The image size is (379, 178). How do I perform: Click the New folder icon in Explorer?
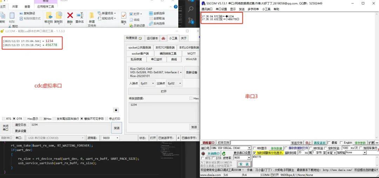tap(92, 16)
